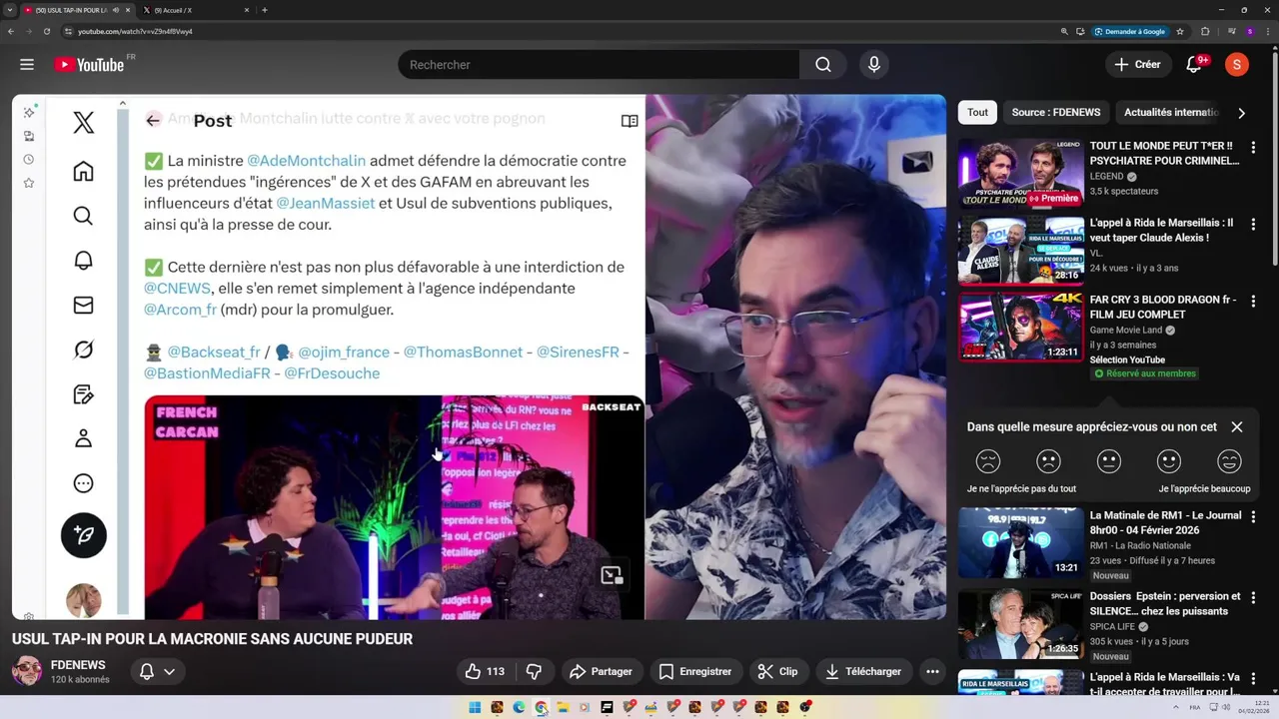Select the slightly sad face rating
Image resolution: width=1279 pixels, height=719 pixels.
[x=1048, y=461]
